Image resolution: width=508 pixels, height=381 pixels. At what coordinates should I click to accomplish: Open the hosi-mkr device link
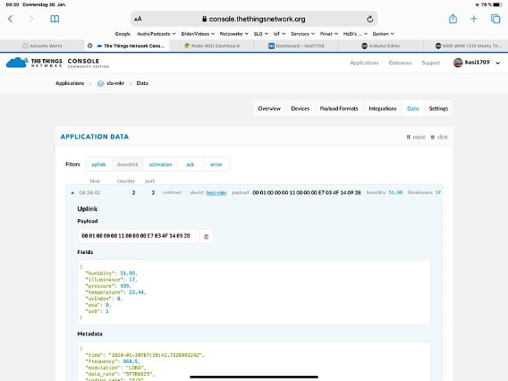(x=217, y=193)
